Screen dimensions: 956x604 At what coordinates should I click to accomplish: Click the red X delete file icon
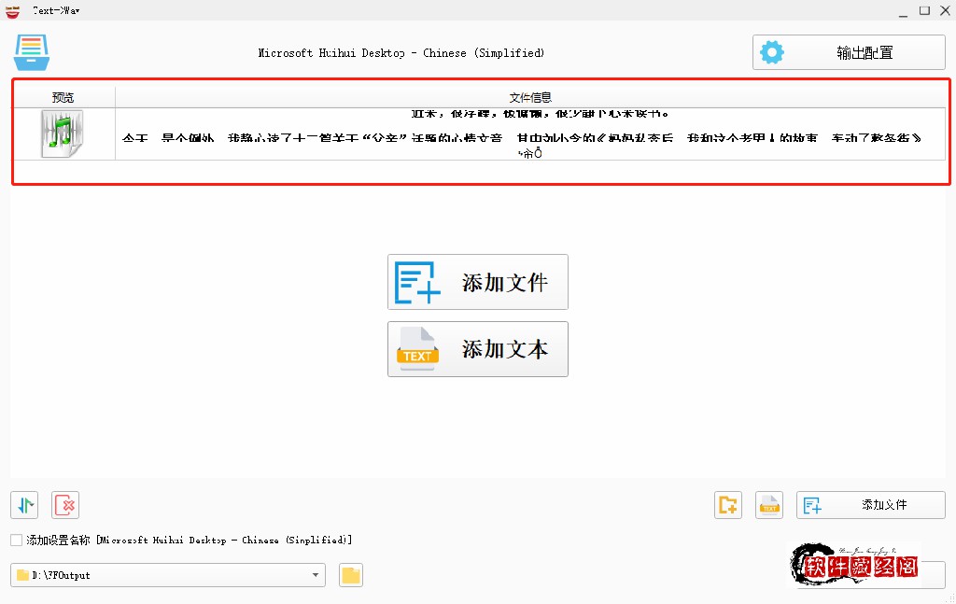[x=65, y=505]
